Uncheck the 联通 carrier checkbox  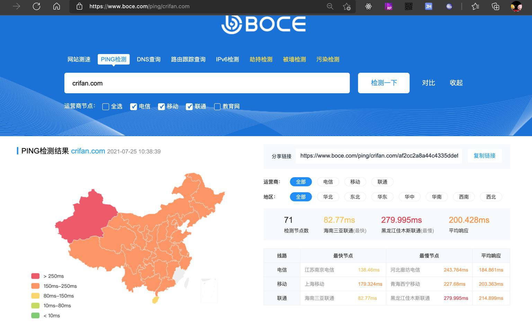[189, 107]
